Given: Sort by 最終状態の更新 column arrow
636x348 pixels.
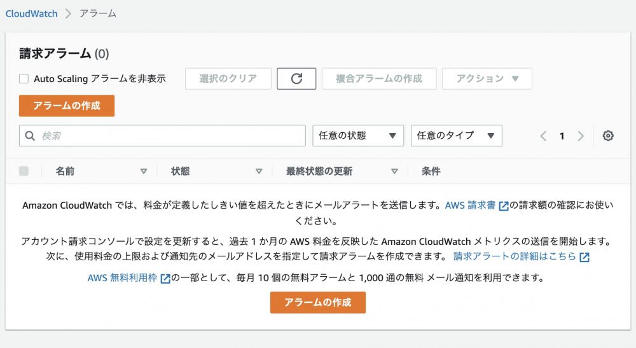Looking at the screenshot, I should point(394,171).
